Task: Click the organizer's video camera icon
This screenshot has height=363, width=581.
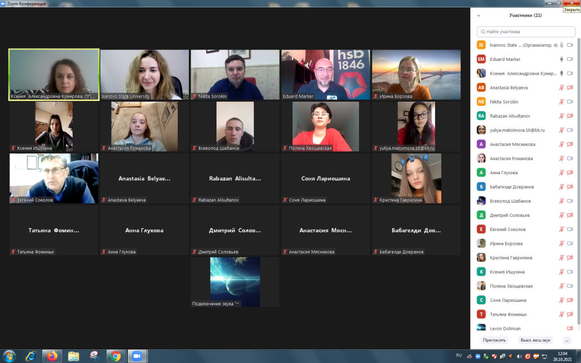Action: [570, 45]
